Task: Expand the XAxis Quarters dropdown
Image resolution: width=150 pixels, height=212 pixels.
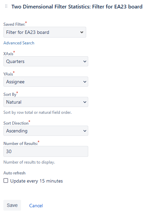Action: (x=46, y=61)
